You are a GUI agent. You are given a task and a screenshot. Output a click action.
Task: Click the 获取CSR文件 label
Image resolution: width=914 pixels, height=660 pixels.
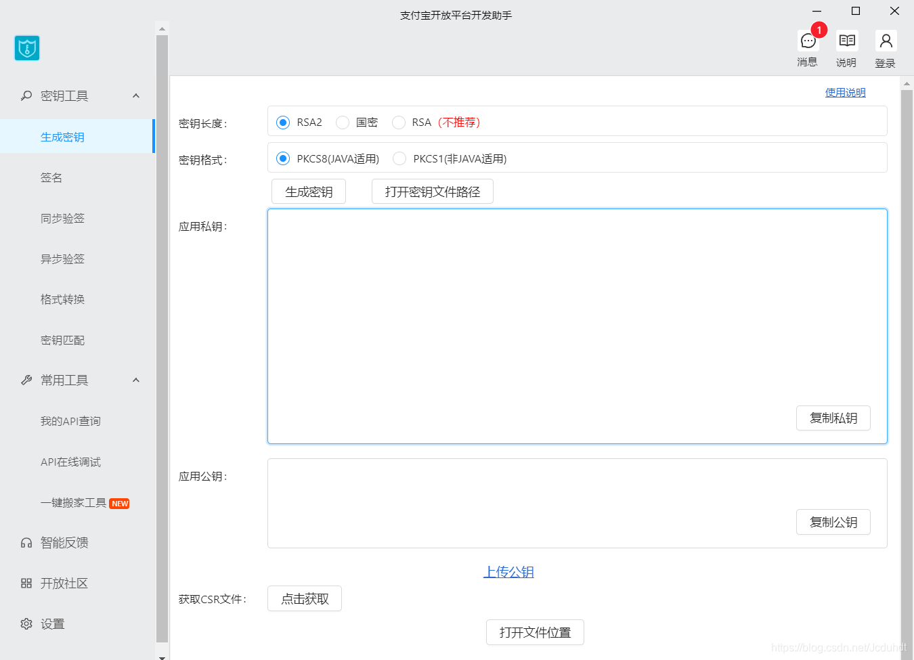pos(213,599)
